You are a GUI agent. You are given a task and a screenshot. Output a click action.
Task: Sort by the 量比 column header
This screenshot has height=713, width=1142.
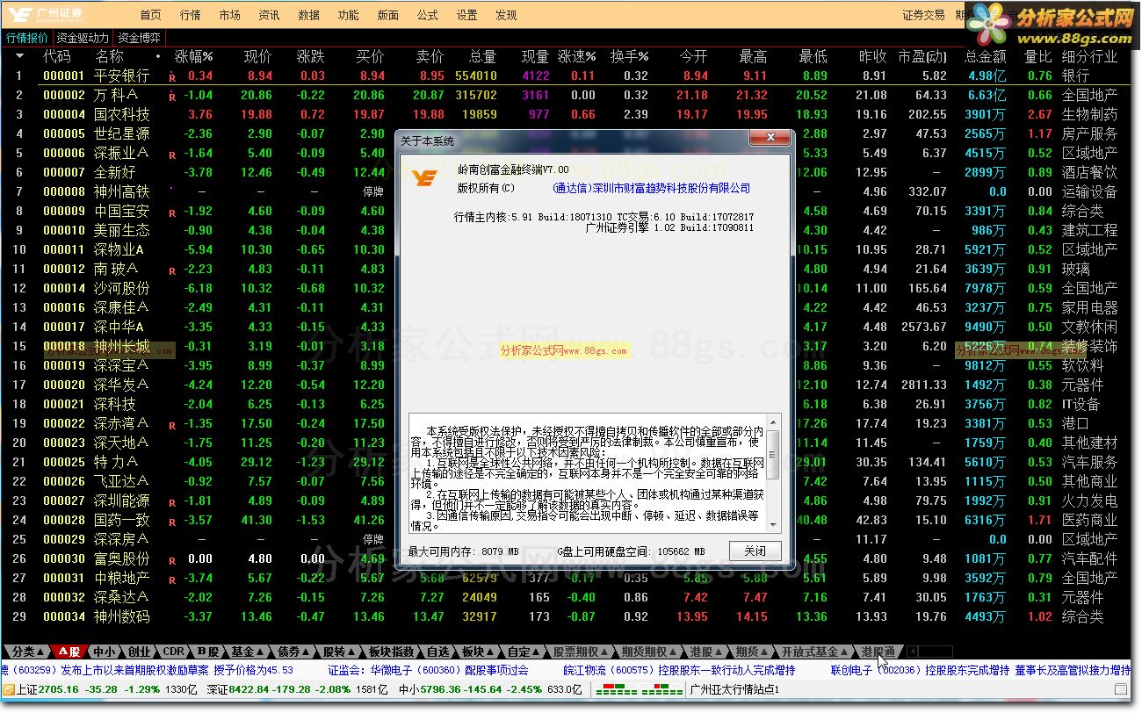tap(1038, 56)
